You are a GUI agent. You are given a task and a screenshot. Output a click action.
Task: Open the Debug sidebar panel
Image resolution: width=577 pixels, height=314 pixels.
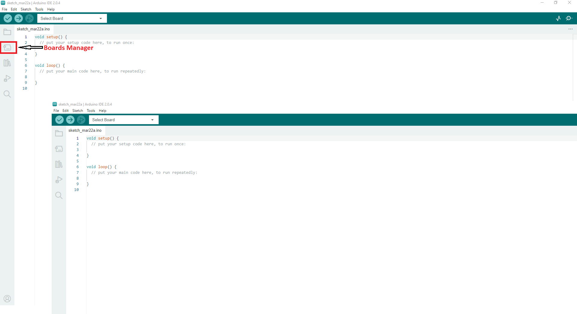tap(7, 78)
